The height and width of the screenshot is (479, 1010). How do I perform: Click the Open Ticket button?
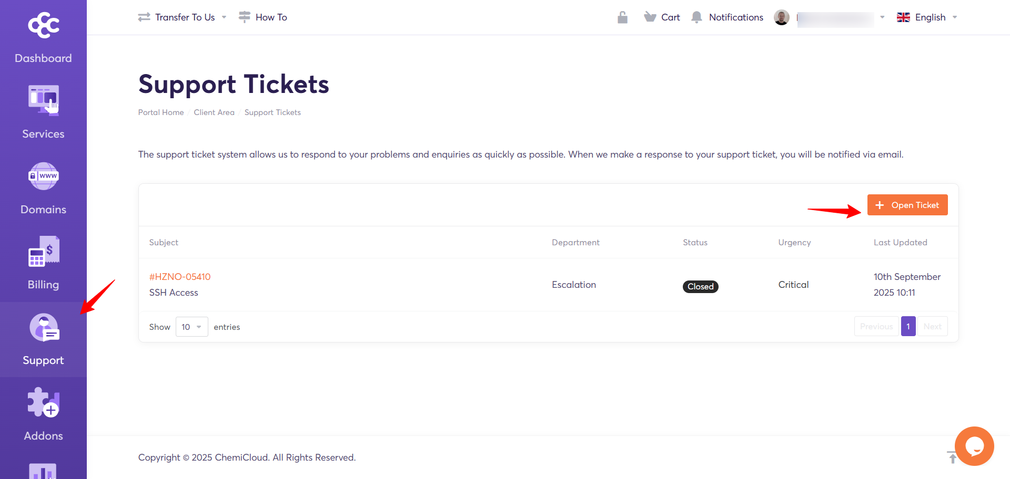click(x=907, y=205)
